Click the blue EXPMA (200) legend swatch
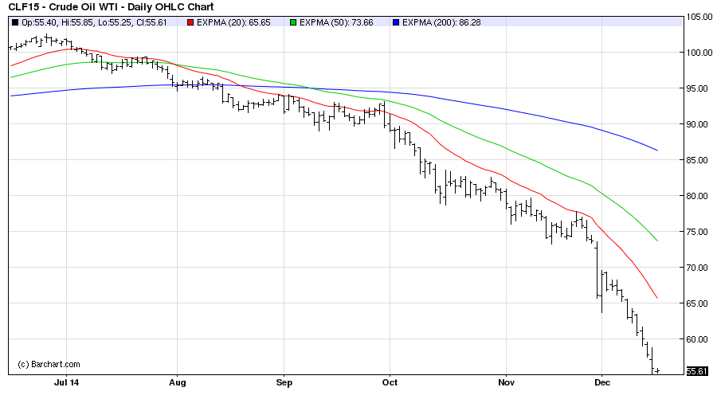Image resolution: width=717 pixels, height=407 pixels. click(x=396, y=22)
